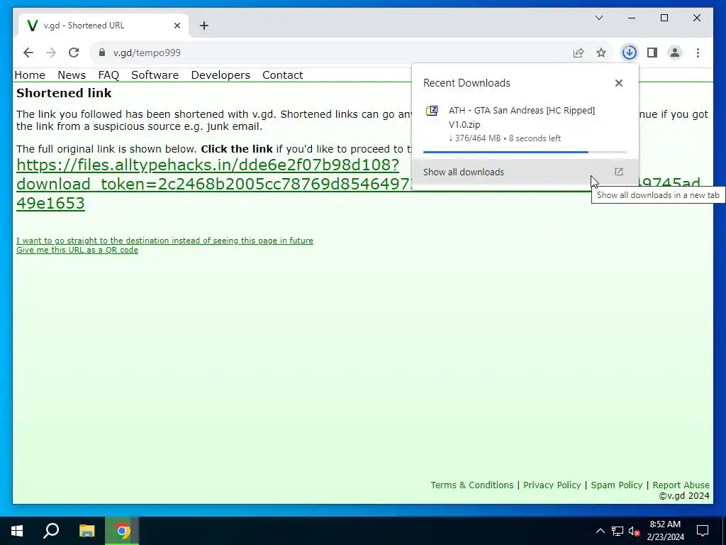
Task: Open the FAQ menu link
Action: click(108, 75)
